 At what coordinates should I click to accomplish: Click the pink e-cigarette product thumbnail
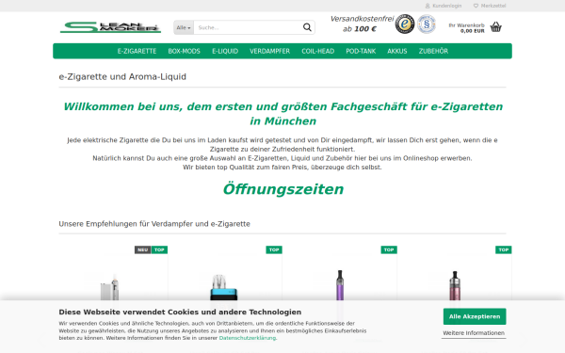(455, 285)
